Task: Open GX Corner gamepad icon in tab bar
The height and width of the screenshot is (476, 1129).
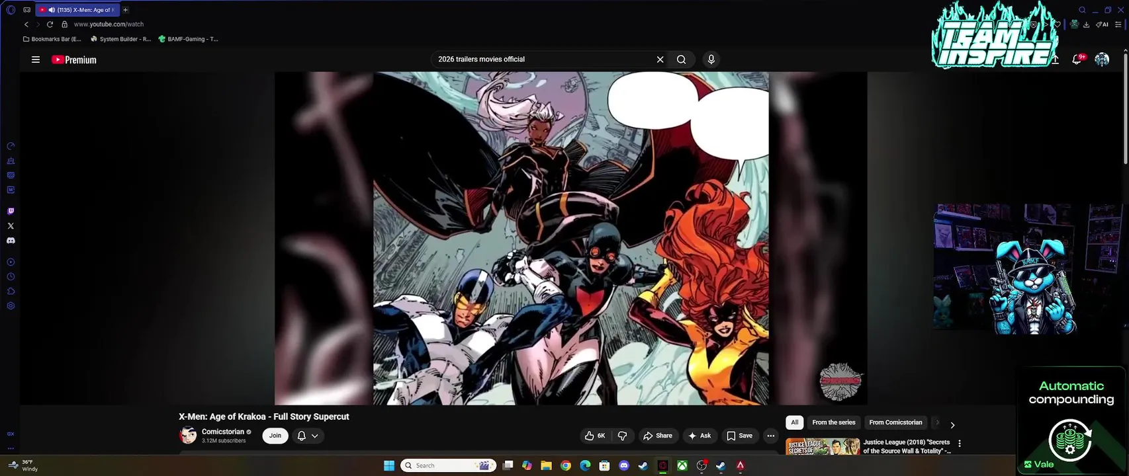Action: [x=26, y=10]
